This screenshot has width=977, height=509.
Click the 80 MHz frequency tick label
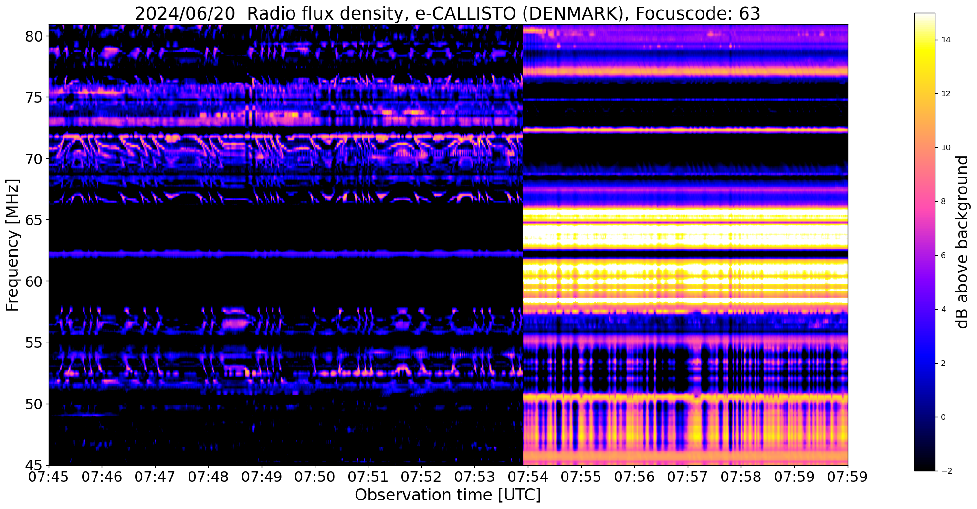click(x=34, y=36)
